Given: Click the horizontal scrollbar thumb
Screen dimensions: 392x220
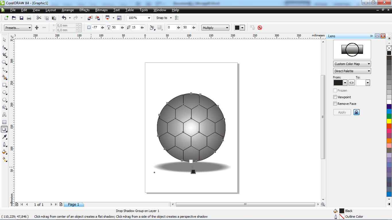Looking at the screenshot, I should coord(245,205).
